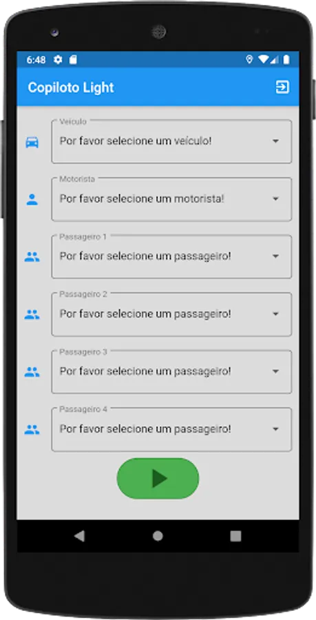This screenshot has width=316, height=620.
Task: Click the people icon beside Passageiro 4
Action: tap(32, 430)
